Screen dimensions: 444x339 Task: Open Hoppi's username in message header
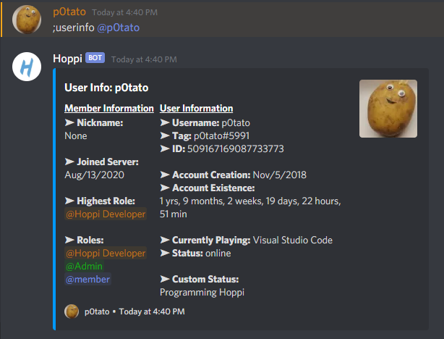(67, 59)
